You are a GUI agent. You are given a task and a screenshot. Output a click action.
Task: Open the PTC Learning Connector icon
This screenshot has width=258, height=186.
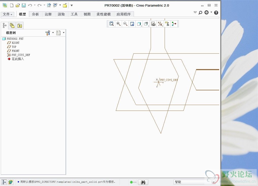click(207, 12)
